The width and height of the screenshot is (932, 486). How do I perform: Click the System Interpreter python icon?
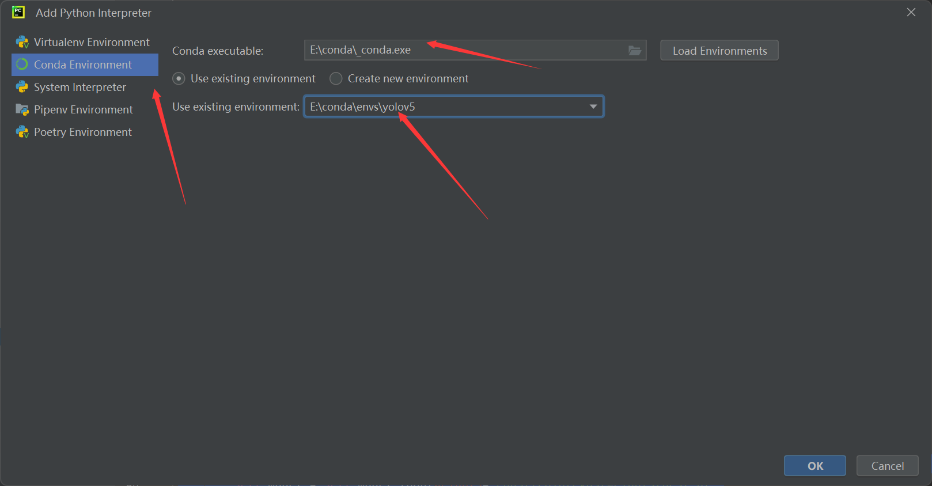pos(22,87)
